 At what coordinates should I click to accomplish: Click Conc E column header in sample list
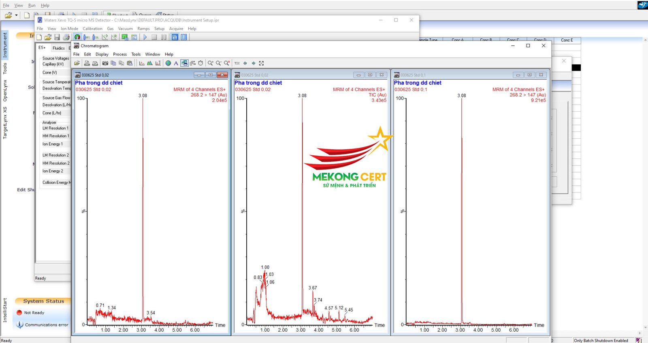(x=567, y=40)
